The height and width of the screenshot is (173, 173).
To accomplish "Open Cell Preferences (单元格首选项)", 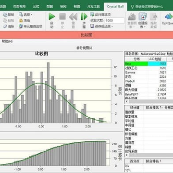I will pyautogui.click(x=30, y=26).
